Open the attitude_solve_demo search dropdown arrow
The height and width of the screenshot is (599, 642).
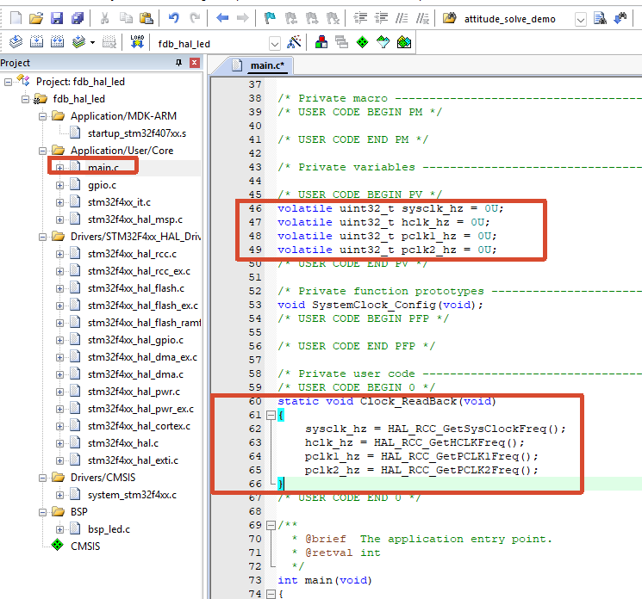click(x=581, y=19)
